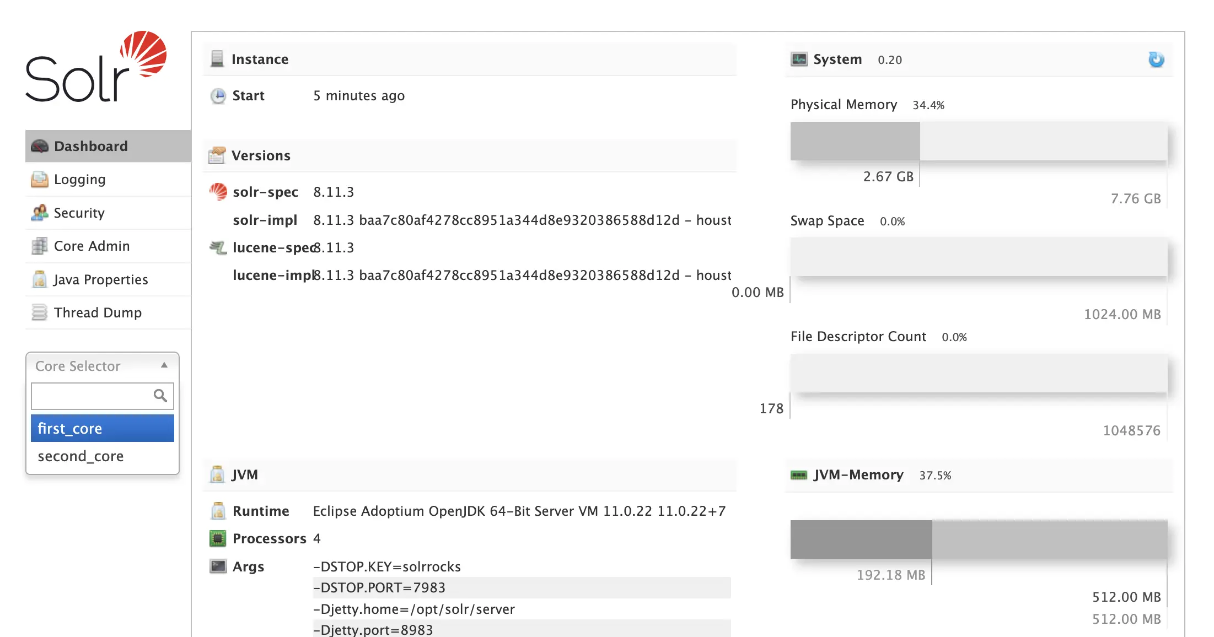Click the -Djetty.home=/opt/solr/server argument
The width and height of the screenshot is (1214, 637).
pos(414,609)
